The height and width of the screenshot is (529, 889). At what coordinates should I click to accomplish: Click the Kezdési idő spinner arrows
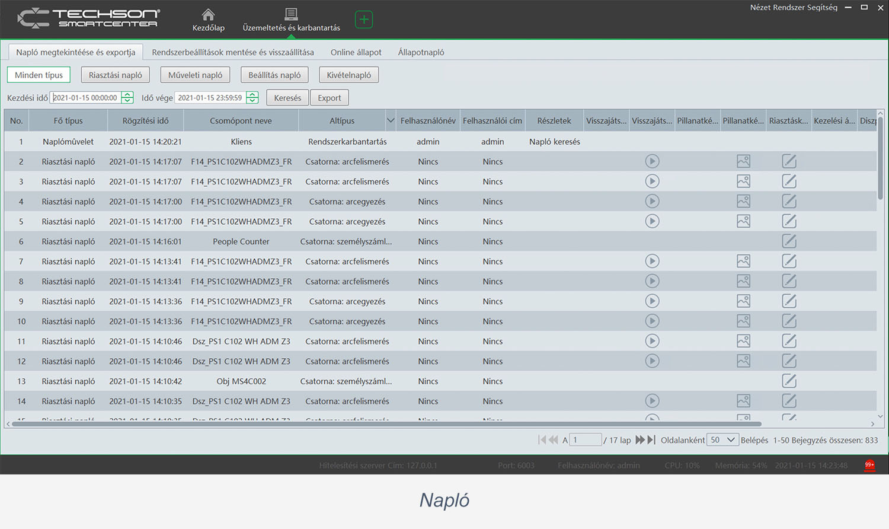tap(127, 98)
